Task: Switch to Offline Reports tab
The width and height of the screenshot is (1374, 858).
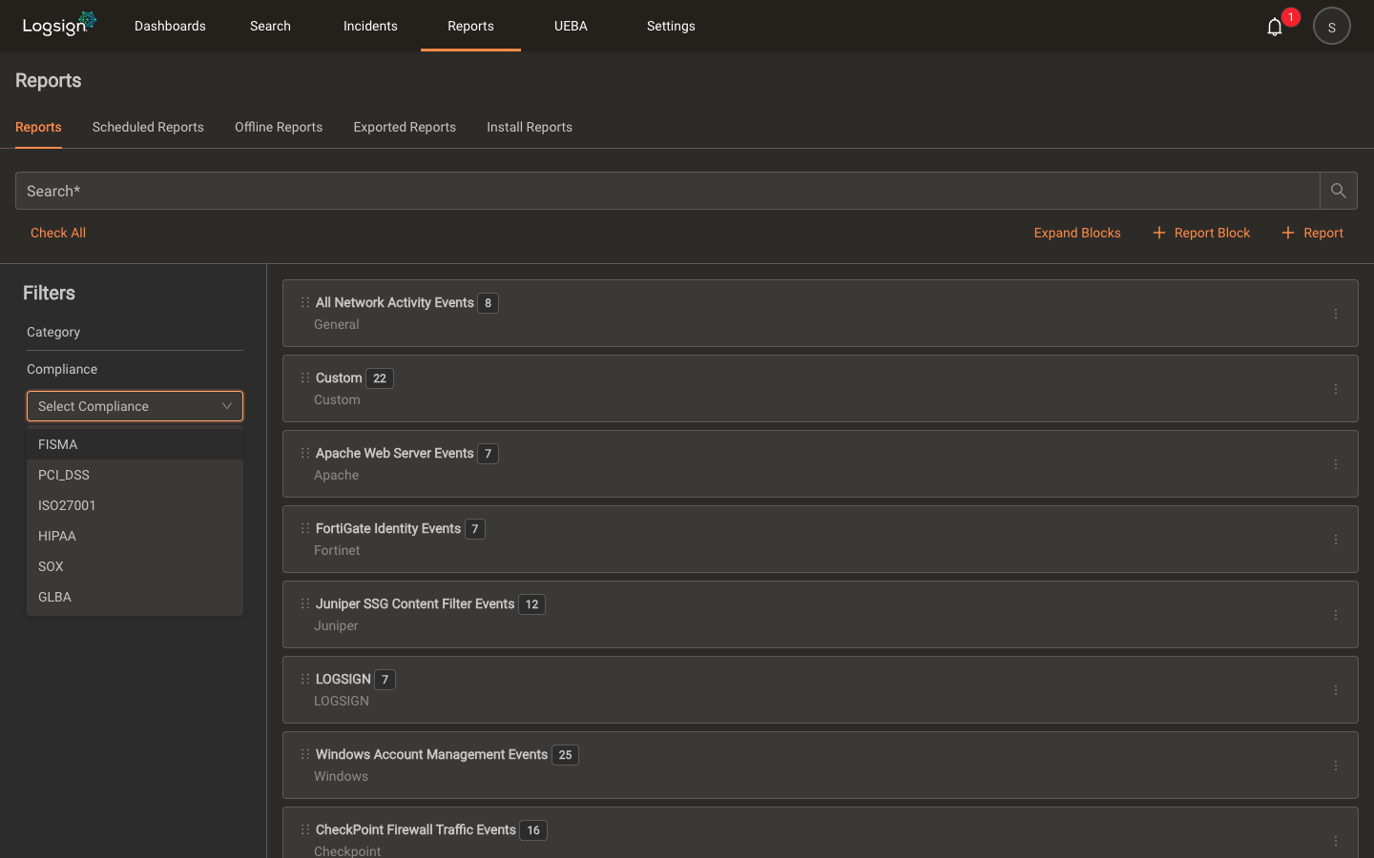Action: (279, 127)
